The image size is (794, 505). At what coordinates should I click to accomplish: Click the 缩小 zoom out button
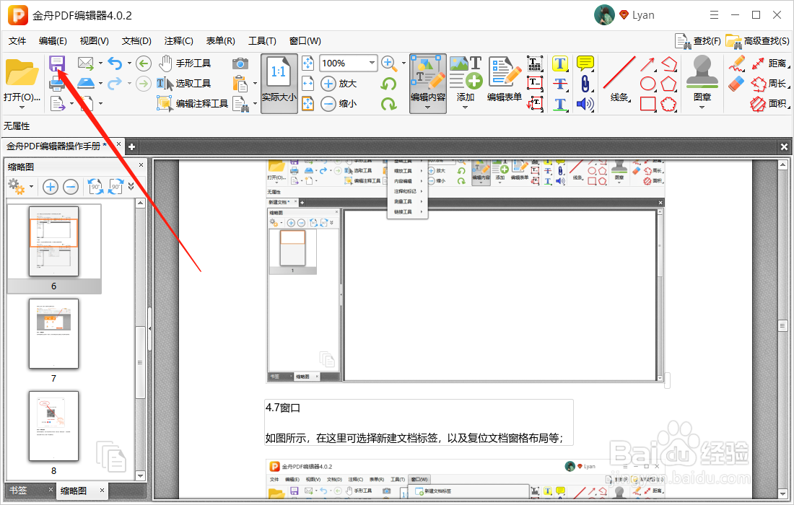339,104
